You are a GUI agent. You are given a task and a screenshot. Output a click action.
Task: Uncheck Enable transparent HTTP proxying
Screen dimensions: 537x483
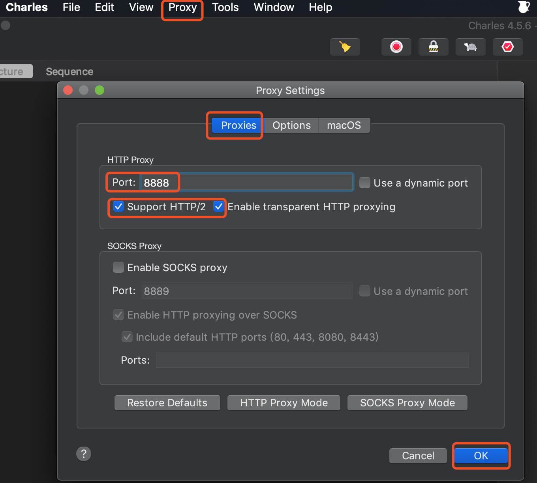click(x=219, y=206)
